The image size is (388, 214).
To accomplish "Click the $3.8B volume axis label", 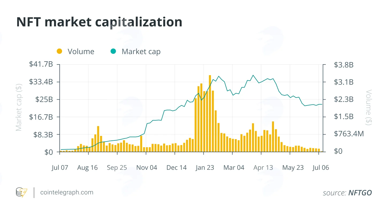I will (x=344, y=65).
